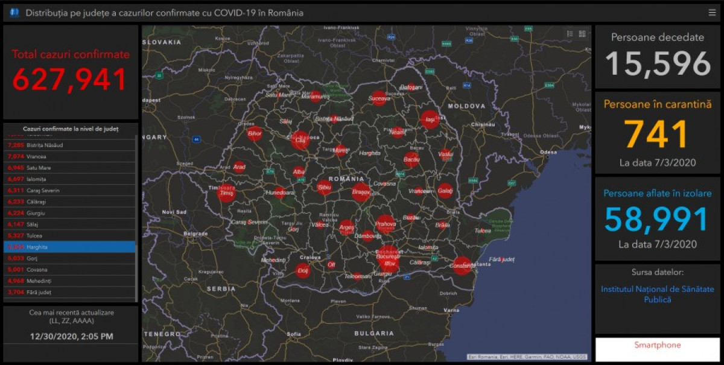Open the basemap gallery grid icon

[582, 34]
